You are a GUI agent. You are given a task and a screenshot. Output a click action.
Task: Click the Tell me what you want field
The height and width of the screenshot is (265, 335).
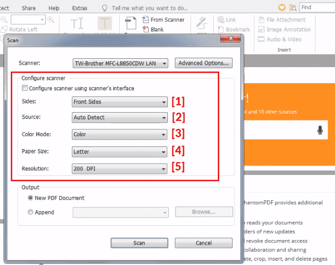(150, 8)
